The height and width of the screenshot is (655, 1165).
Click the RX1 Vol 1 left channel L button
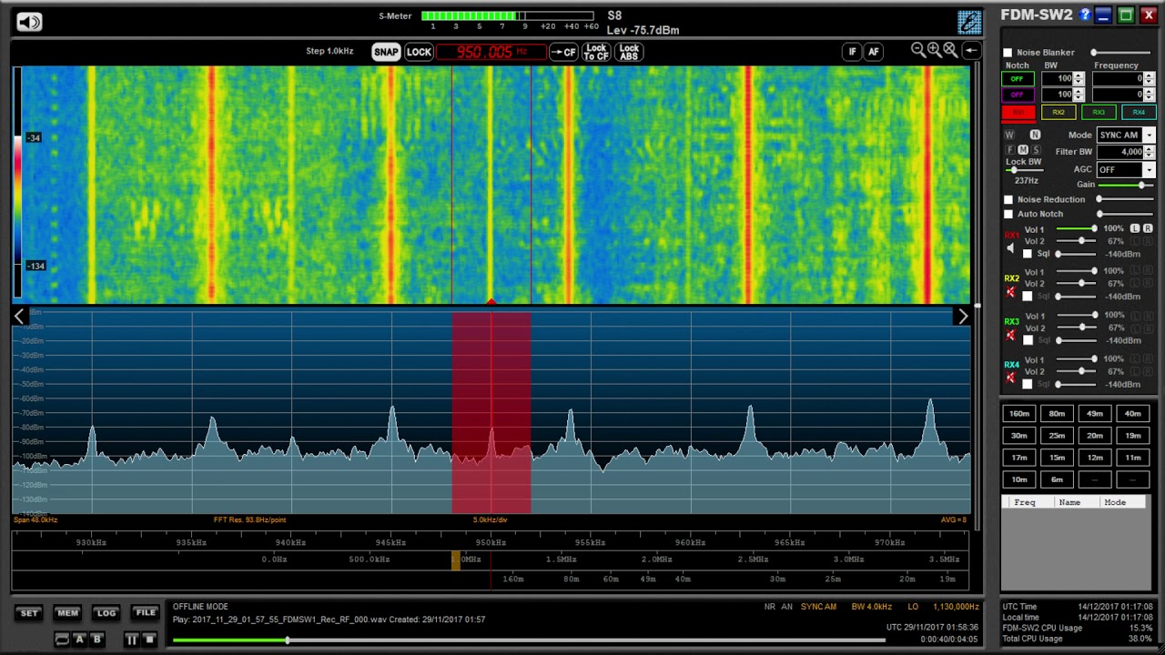coord(1135,228)
